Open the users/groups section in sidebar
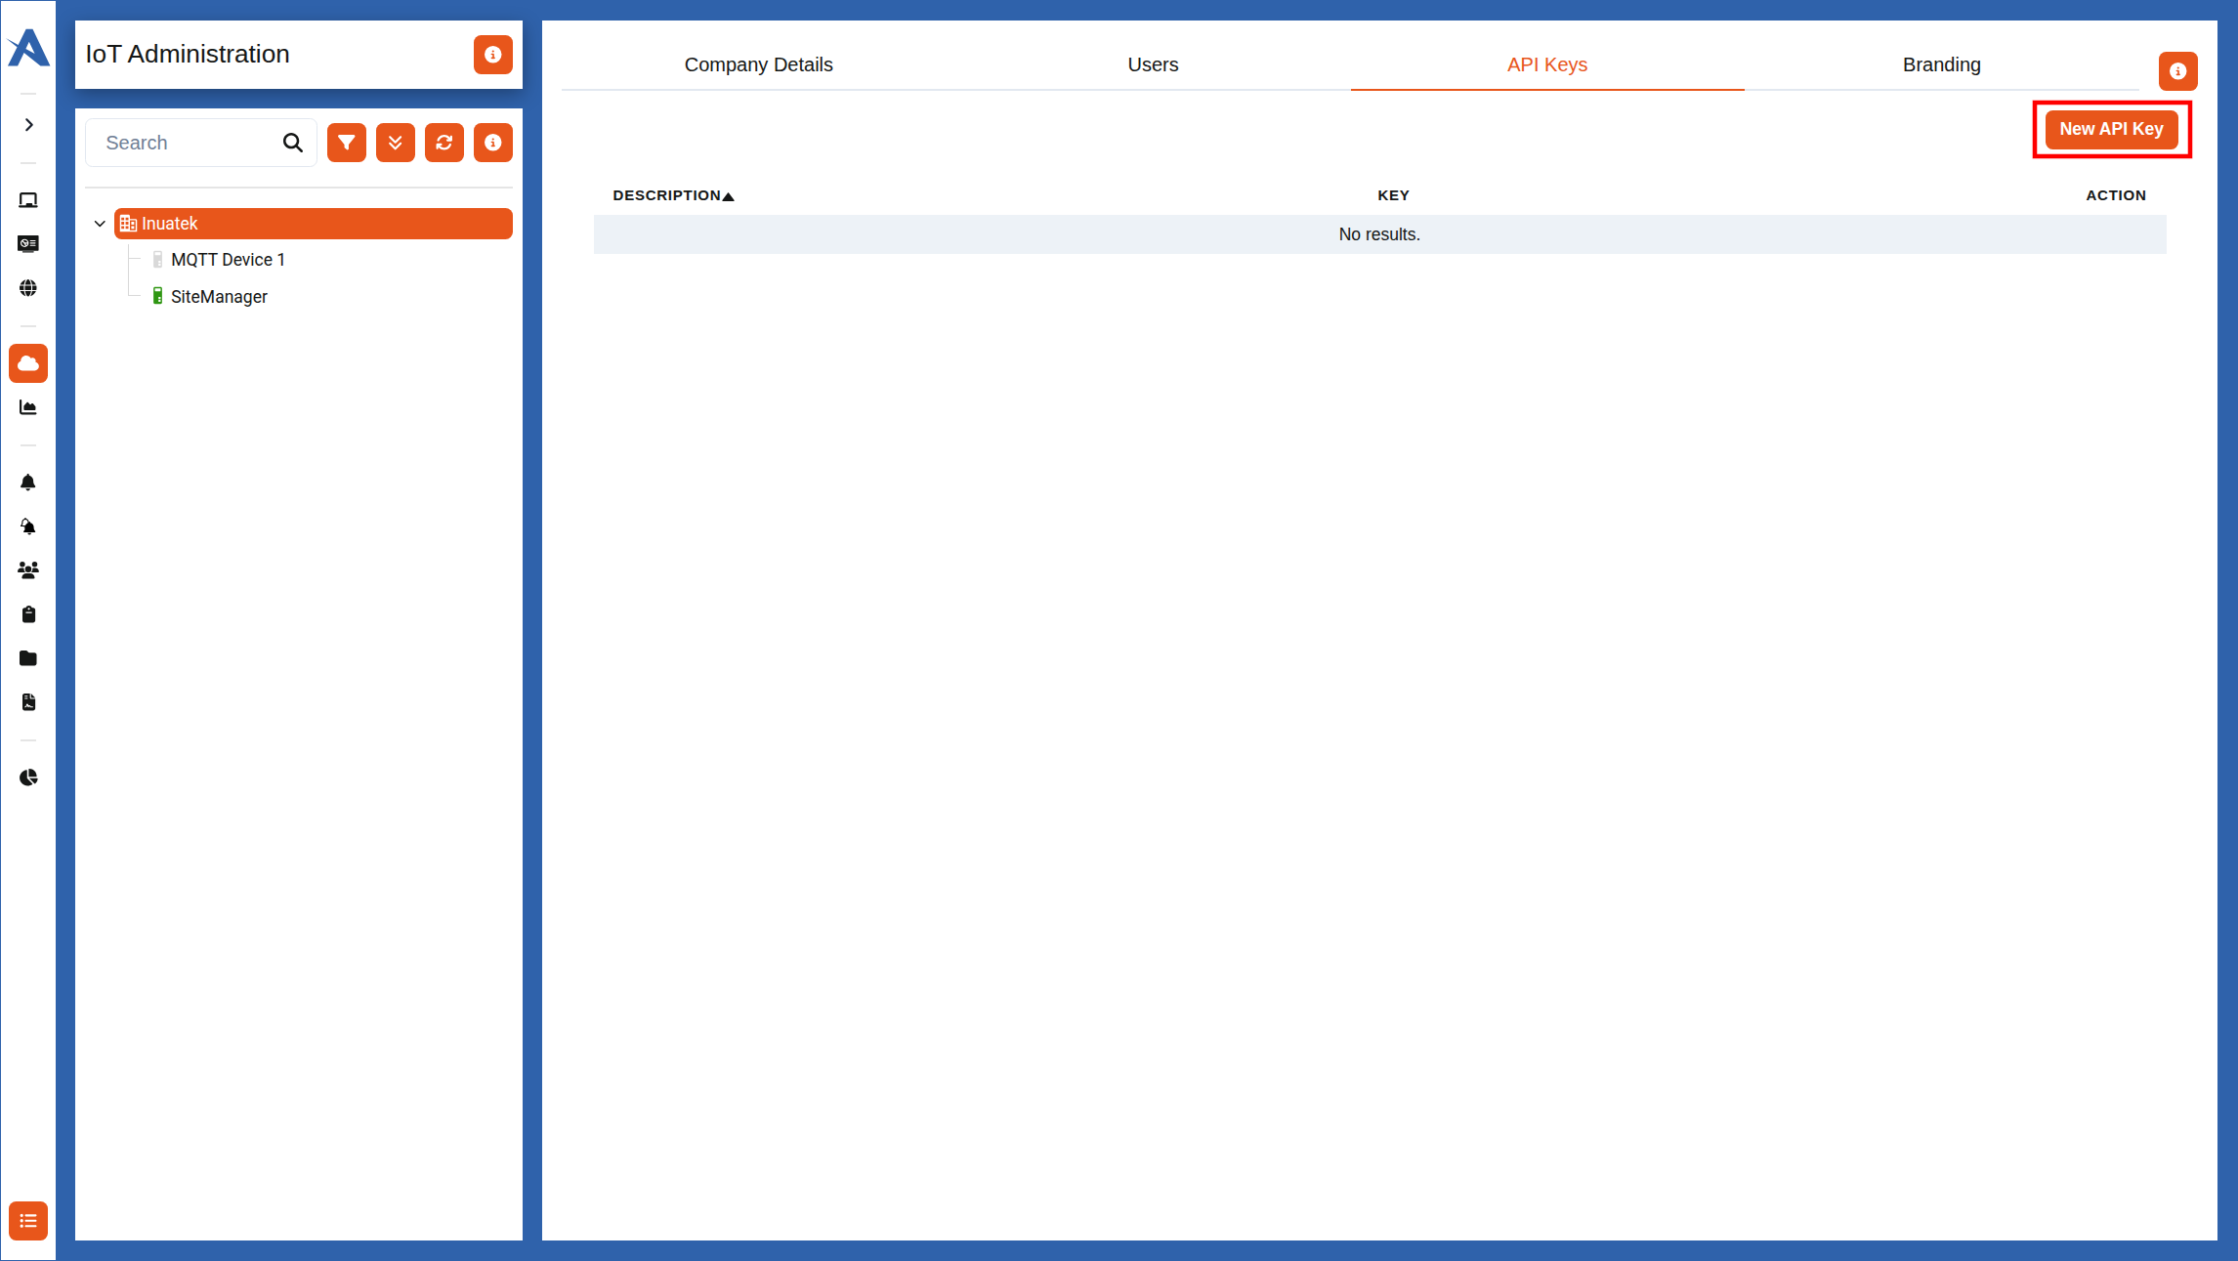Viewport: 2238px width, 1261px height. point(27,569)
